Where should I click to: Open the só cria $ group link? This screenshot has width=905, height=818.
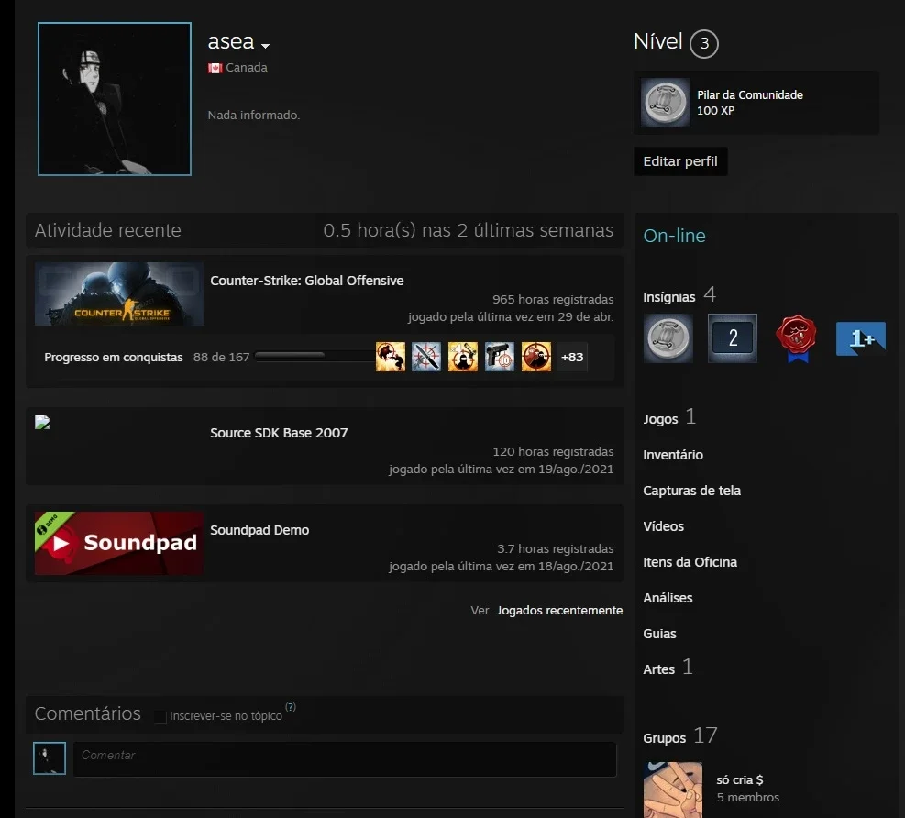tap(739, 779)
